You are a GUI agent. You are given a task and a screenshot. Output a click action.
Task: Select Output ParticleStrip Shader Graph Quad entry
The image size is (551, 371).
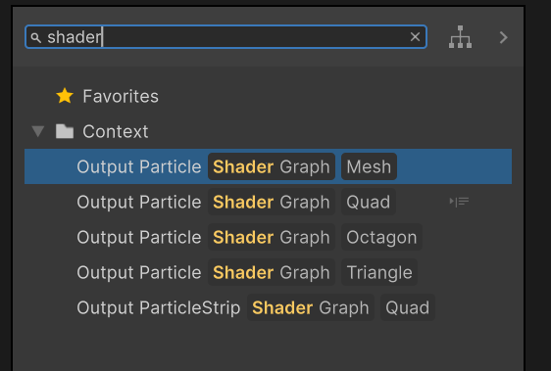(268, 307)
